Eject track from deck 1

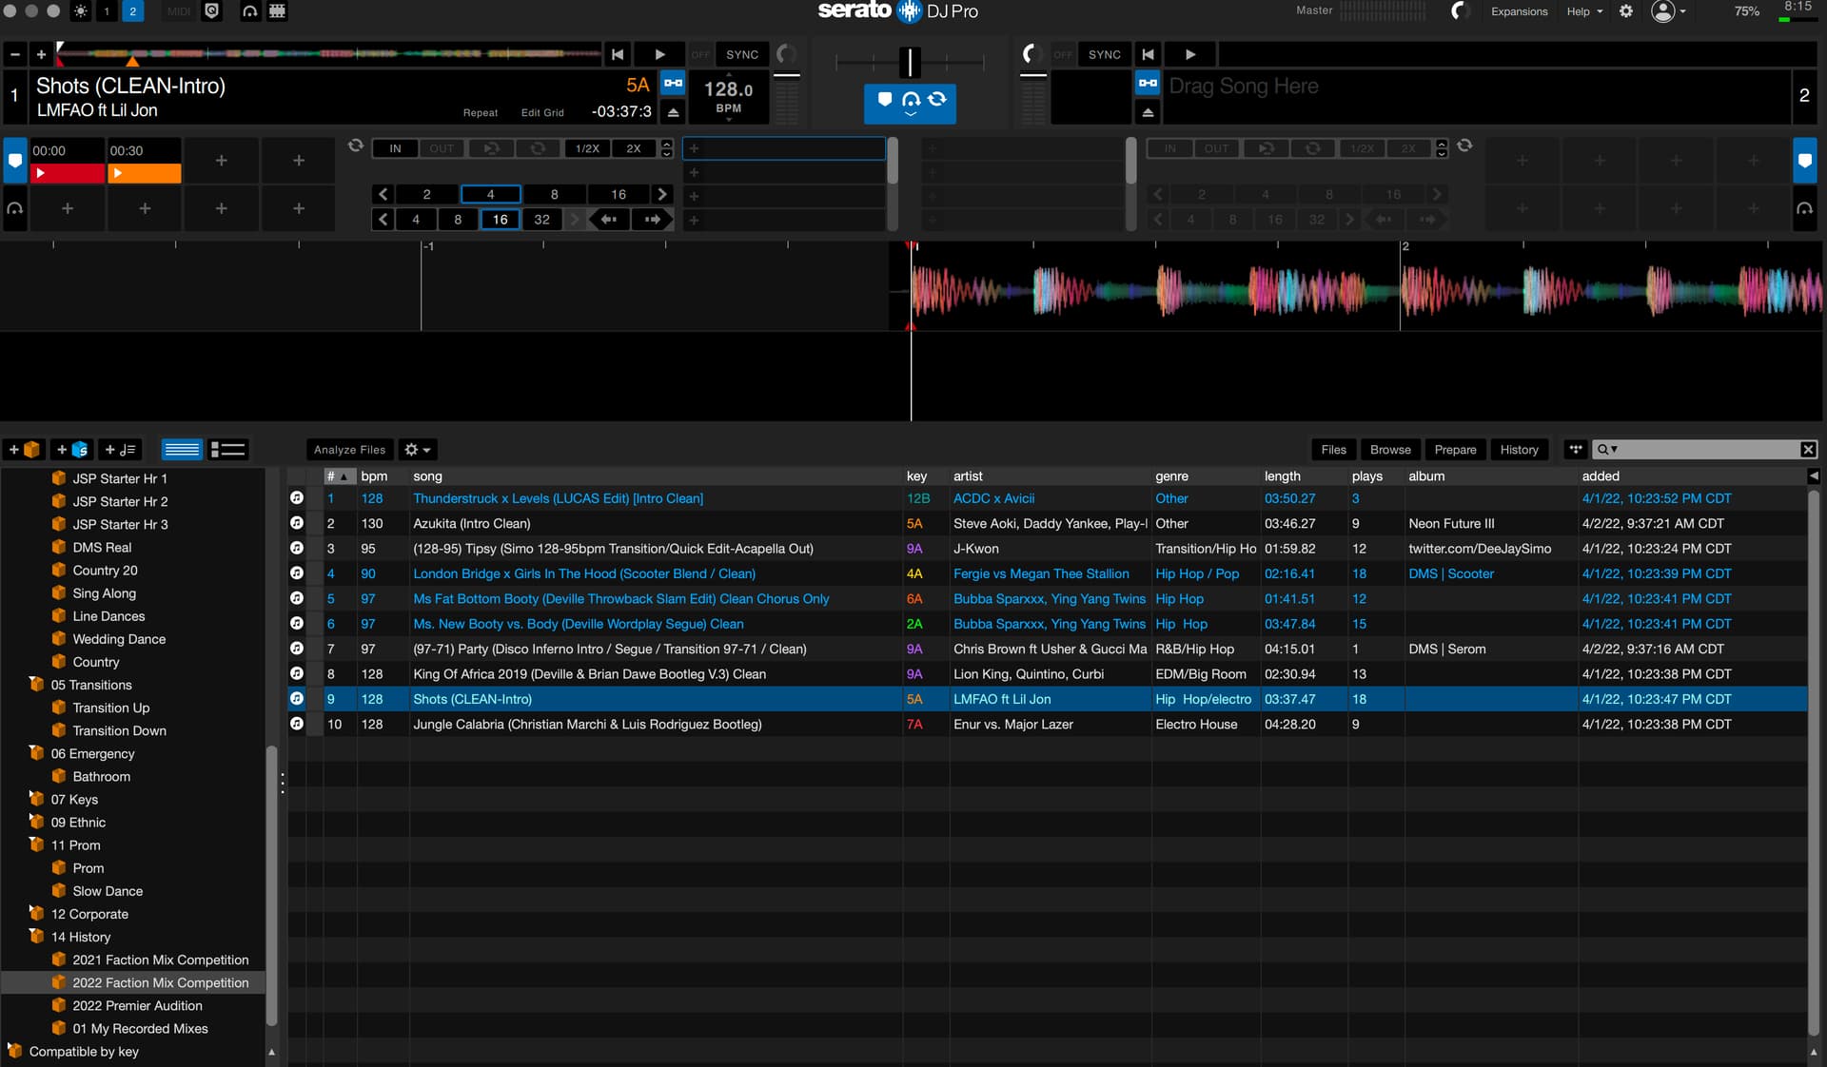coord(674,112)
